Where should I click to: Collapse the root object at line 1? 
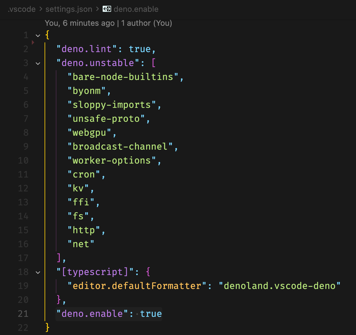[x=38, y=35]
